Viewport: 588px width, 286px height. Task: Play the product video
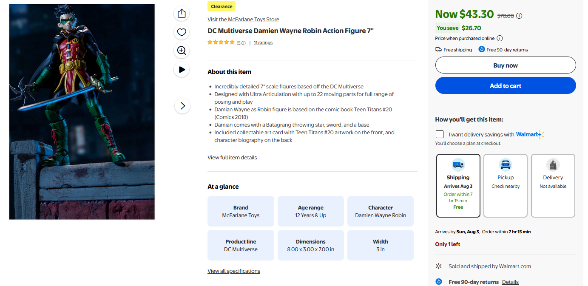[x=182, y=69]
